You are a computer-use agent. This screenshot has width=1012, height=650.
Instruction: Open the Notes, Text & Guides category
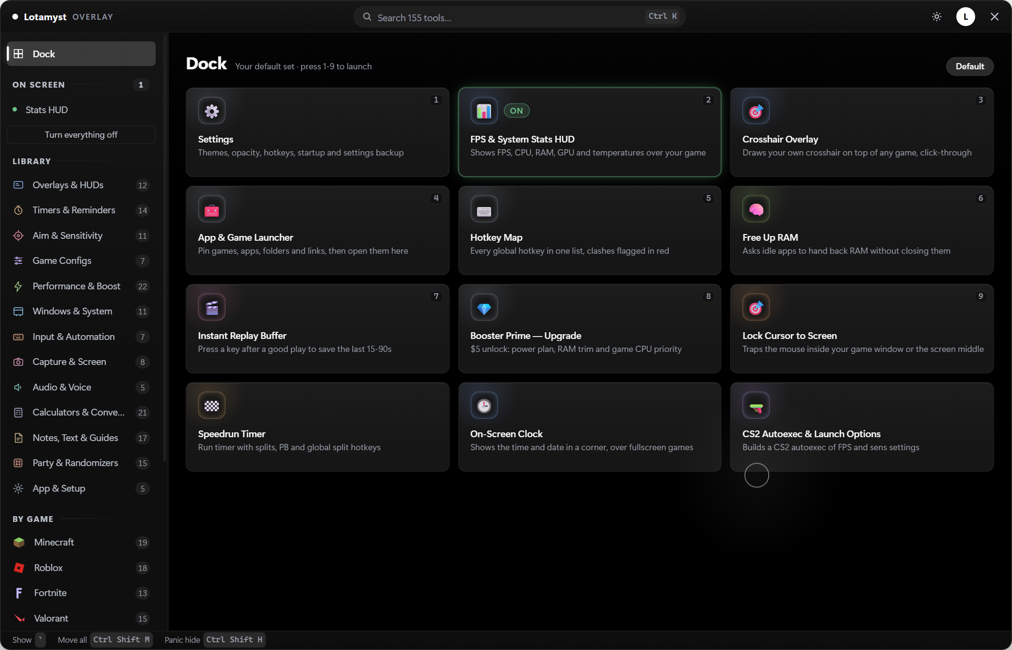(81, 438)
